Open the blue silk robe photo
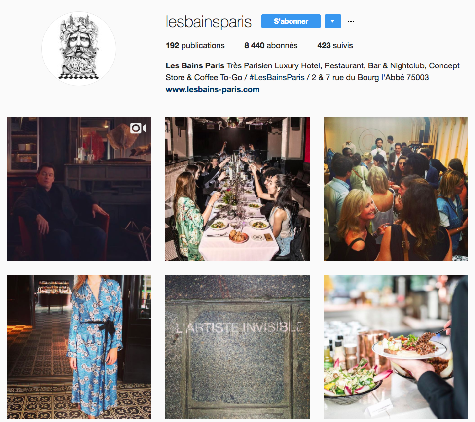This screenshot has width=475, height=422. pos(79,347)
